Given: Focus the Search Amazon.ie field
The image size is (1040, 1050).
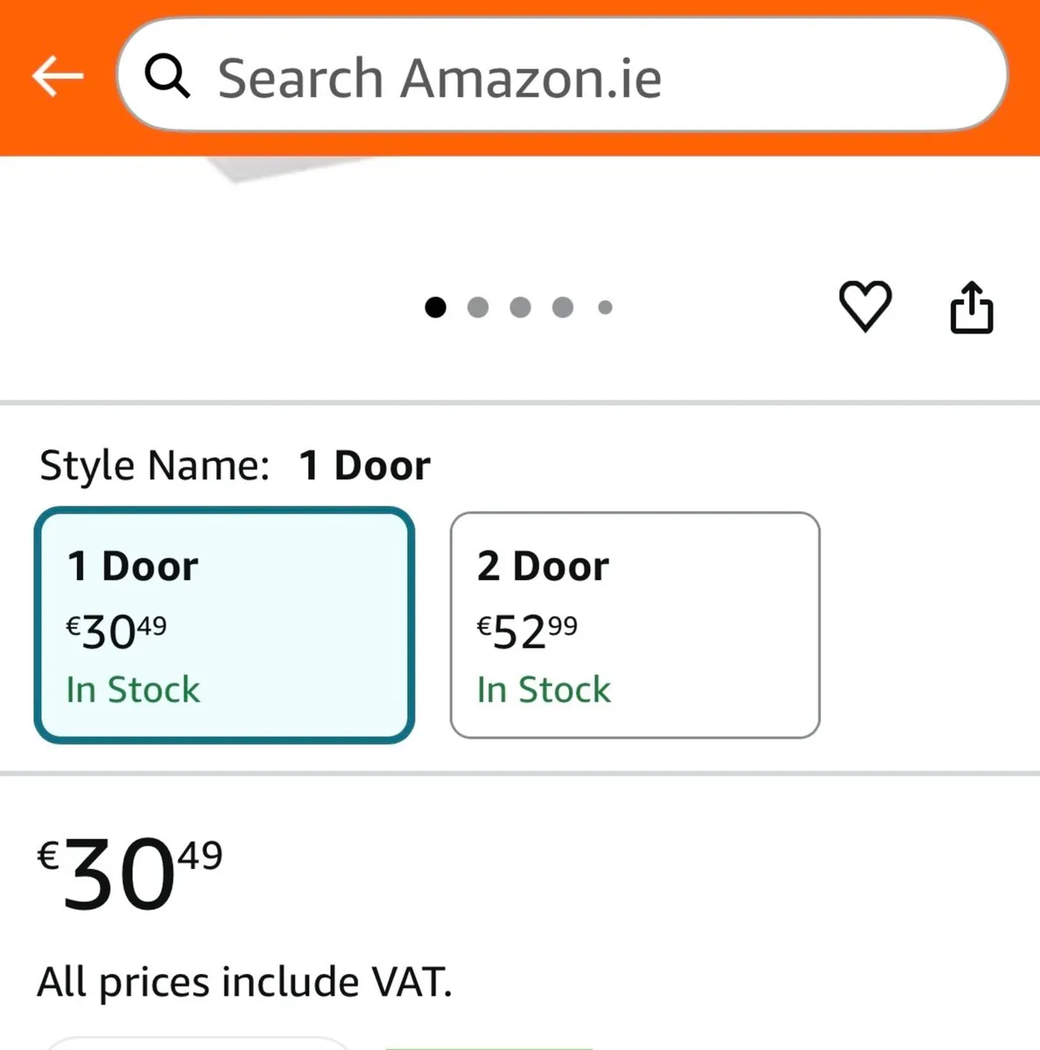Looking at the screenshot, I should click(x=560, y=77).
